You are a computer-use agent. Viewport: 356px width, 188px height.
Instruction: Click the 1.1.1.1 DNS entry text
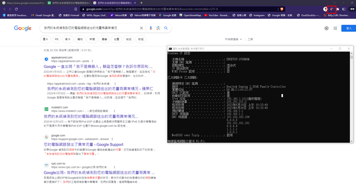pos(232,129)
